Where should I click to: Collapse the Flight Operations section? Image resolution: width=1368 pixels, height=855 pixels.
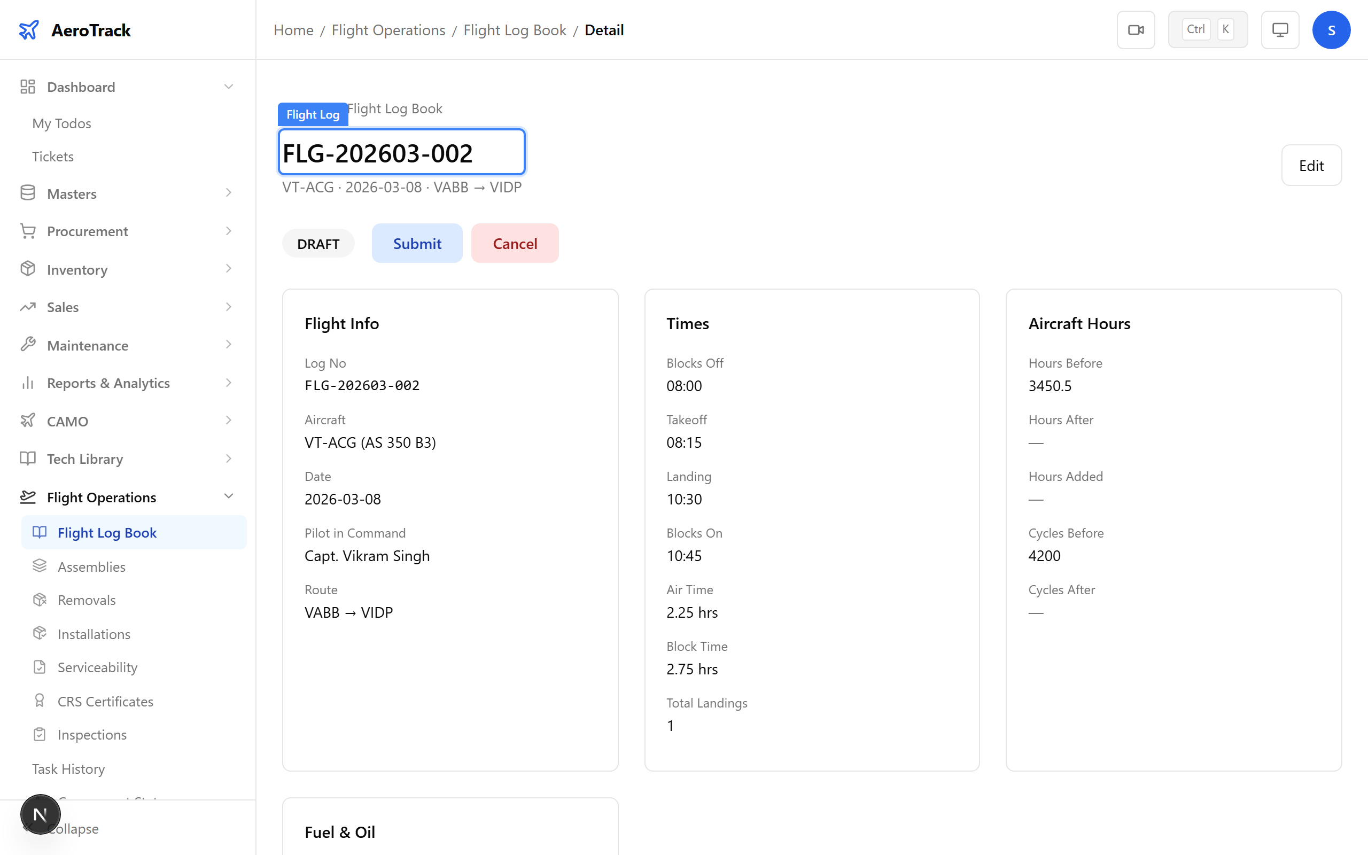tap(228, 496)
